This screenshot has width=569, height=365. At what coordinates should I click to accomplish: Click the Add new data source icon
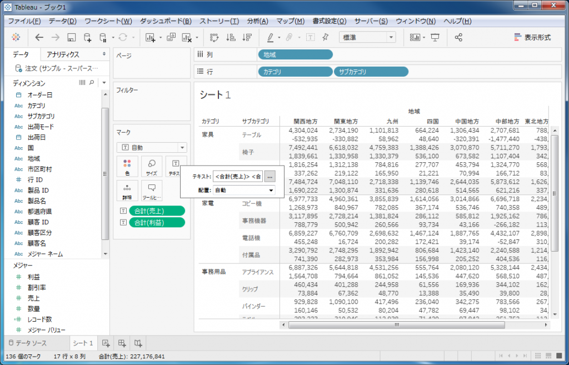[x=87, y=38]
